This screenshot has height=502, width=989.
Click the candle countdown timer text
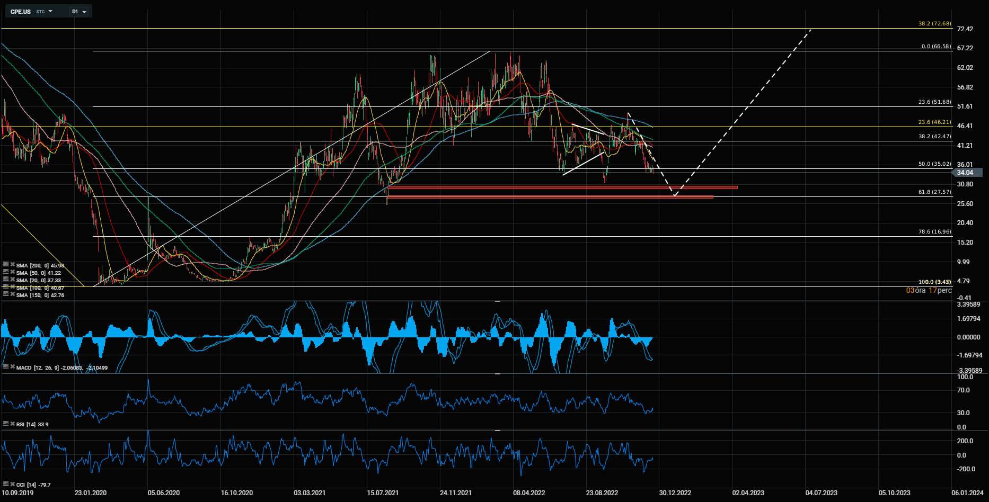(x=929, y=290)
